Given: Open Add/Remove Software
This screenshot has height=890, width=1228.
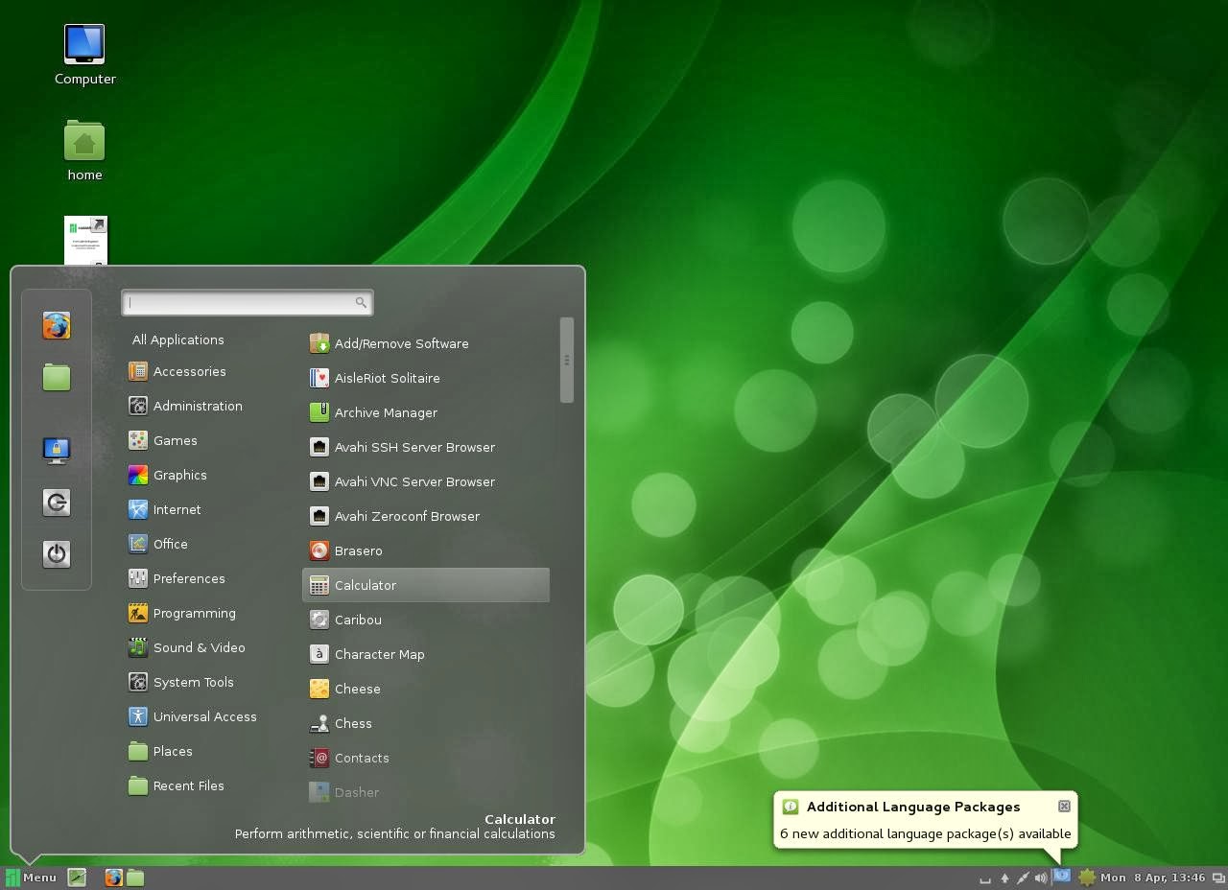Looking at the screenshot, I should [x=401, y=343].
